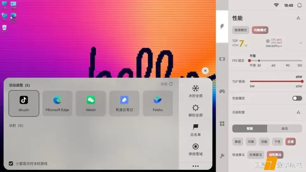Toggle the 性能覆层 switch

[x=297, y=98]
